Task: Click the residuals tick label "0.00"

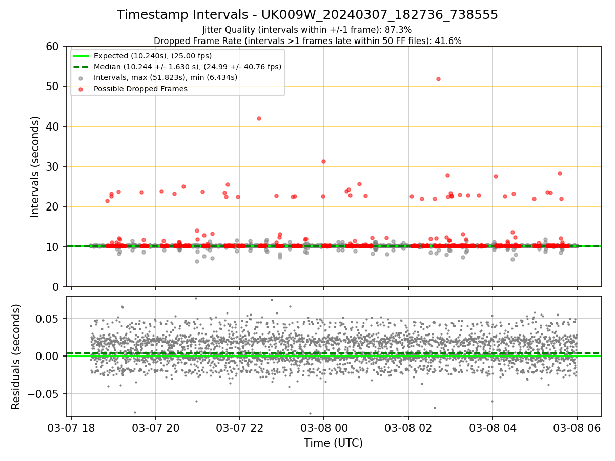Action: click(48, 356)
